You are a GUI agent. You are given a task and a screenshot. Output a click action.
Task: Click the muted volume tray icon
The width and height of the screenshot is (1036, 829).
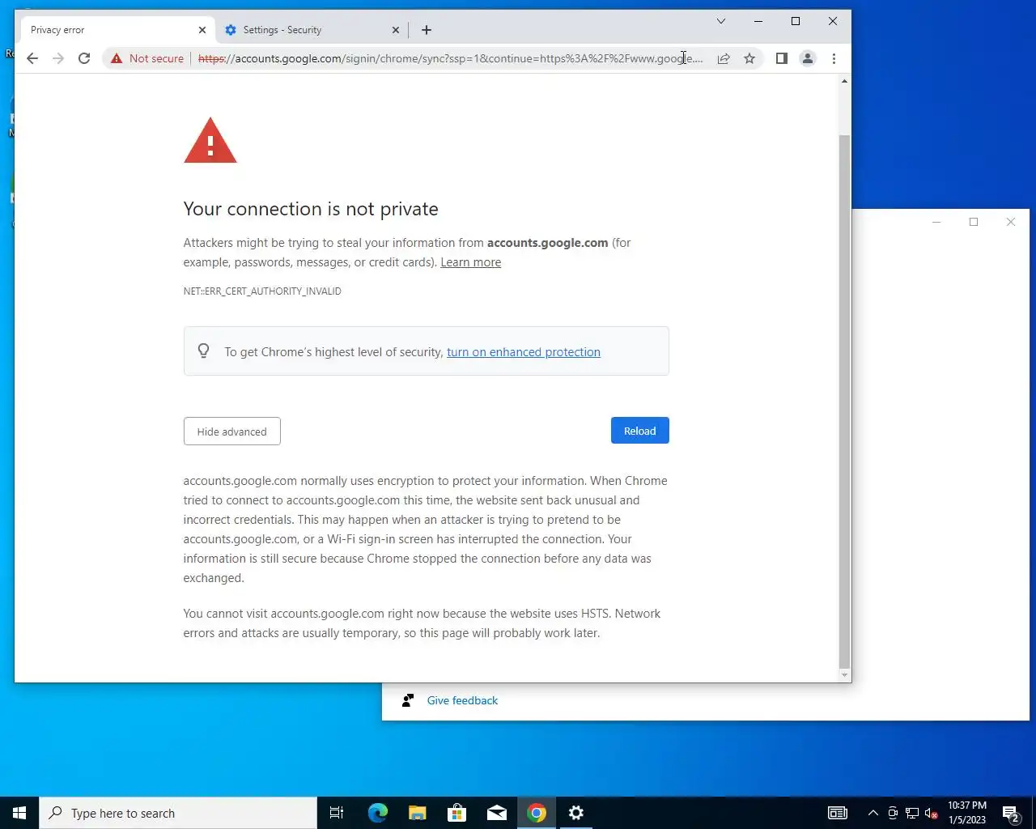tap(932, 813)
